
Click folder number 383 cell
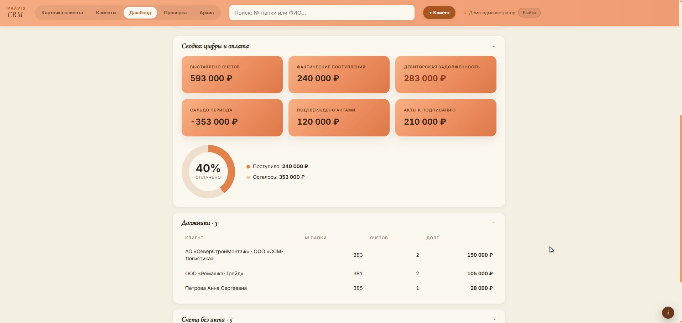pyautogui.click(x=358, y=255)
